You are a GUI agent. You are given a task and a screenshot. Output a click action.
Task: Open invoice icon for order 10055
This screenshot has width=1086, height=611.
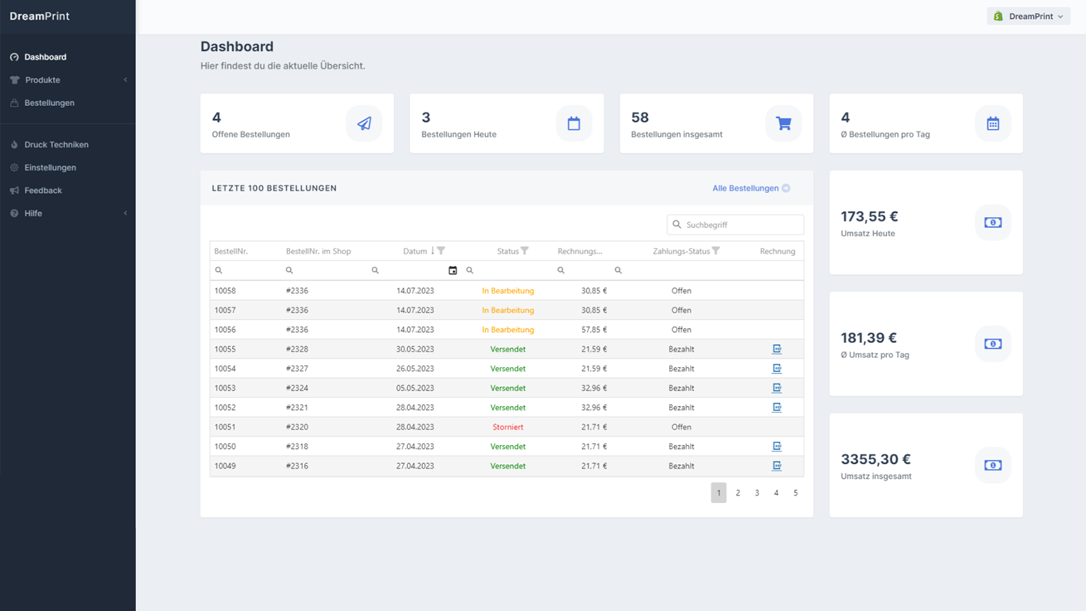click(x=776, y=349)
